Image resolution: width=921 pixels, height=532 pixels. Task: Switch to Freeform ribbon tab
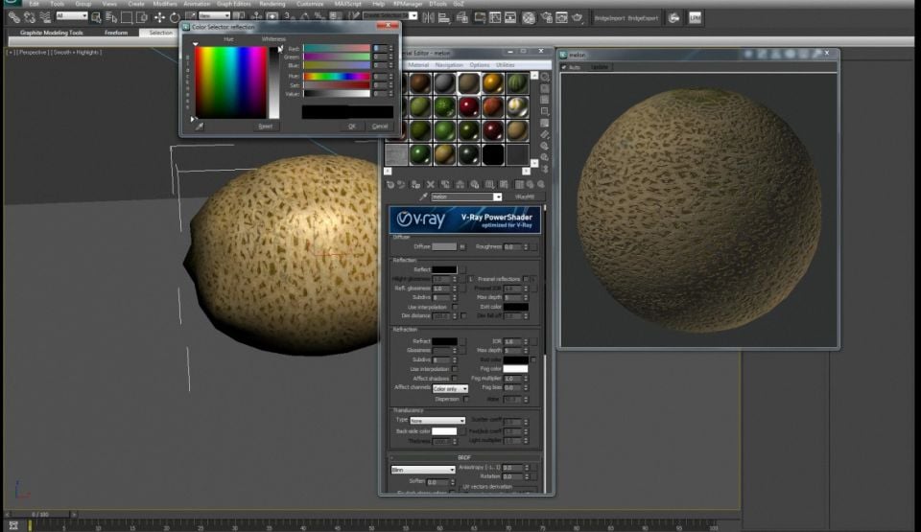(116, 33)
